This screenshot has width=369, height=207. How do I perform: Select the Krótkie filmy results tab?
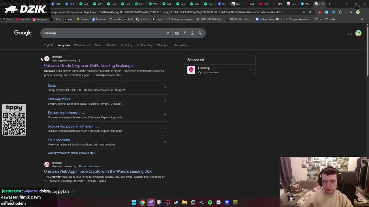pyautogui.click(x=145, y=45)
